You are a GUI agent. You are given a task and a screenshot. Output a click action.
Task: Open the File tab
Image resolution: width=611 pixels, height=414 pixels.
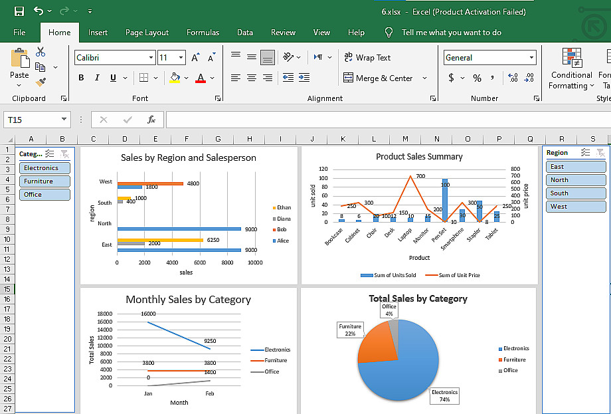(19, 33)
